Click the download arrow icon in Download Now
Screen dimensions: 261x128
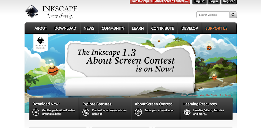36,112
